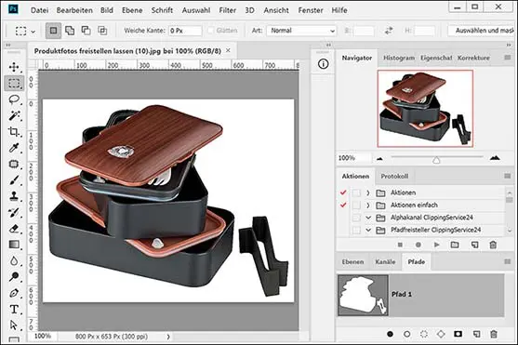Create new action icon
The height and width of the screenshot is (345, 518).
(x=474, y=245)
